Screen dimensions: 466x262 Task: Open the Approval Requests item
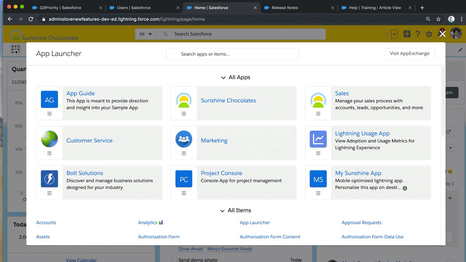pos(362,222)
